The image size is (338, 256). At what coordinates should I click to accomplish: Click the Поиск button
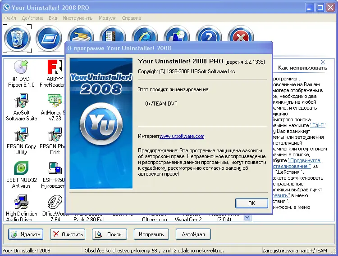(110, 234)
